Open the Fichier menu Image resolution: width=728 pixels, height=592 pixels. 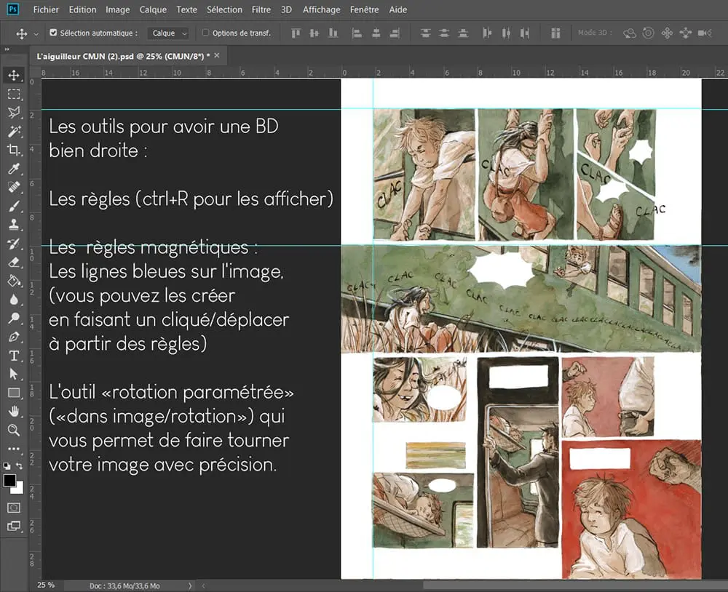(46, 9)
